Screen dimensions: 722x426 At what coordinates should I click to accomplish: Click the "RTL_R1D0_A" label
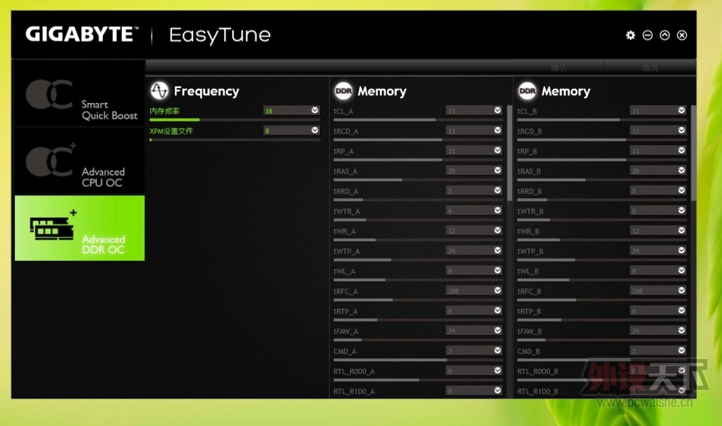pyautogui.click(x=354, y=391)
